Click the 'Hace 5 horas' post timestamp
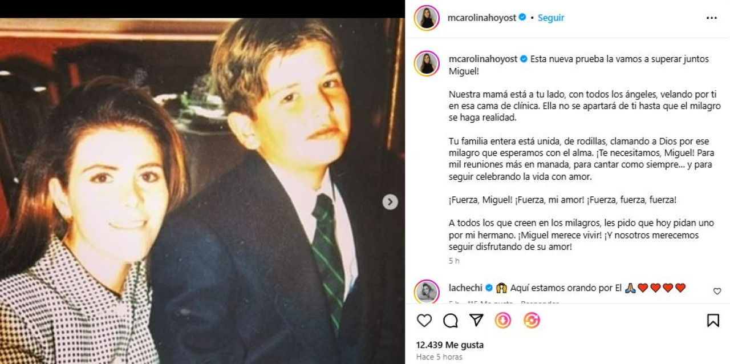 pos(439,357)
